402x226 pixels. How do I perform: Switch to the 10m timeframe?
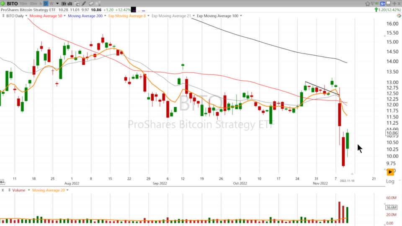coord(23,3)
